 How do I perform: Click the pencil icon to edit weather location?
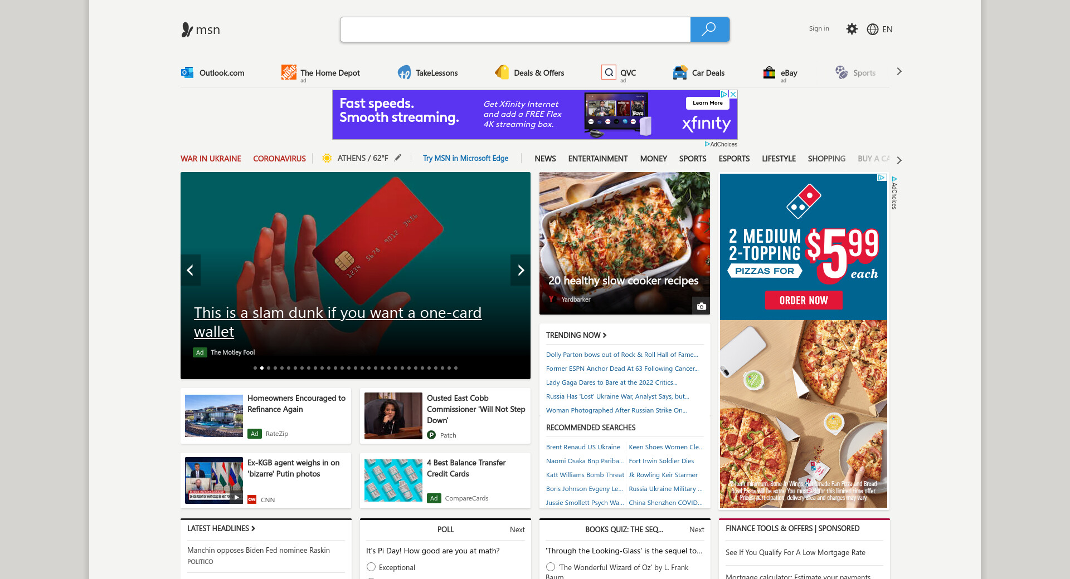[398, 158]
